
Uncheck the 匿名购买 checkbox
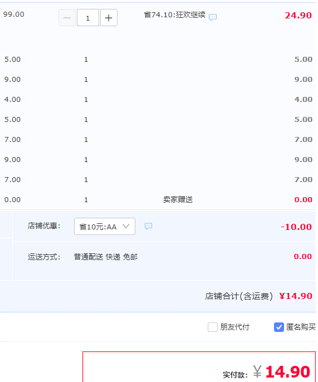pyautogui.click(x=279, y=327)
